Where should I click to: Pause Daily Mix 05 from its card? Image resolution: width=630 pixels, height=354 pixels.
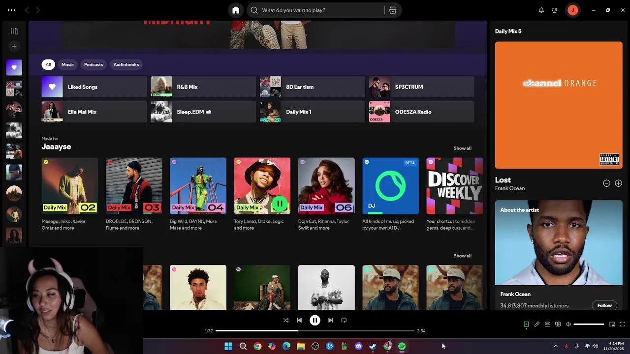280,204
